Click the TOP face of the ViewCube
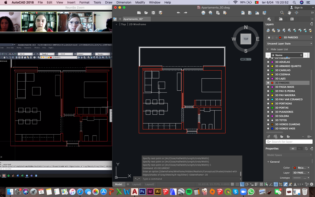315x197 pixels. click(x=246, y=39)
